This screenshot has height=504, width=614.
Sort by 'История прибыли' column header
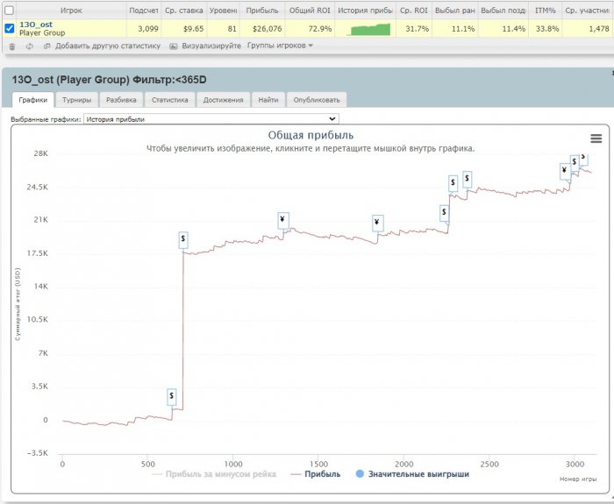pos(365,11)
